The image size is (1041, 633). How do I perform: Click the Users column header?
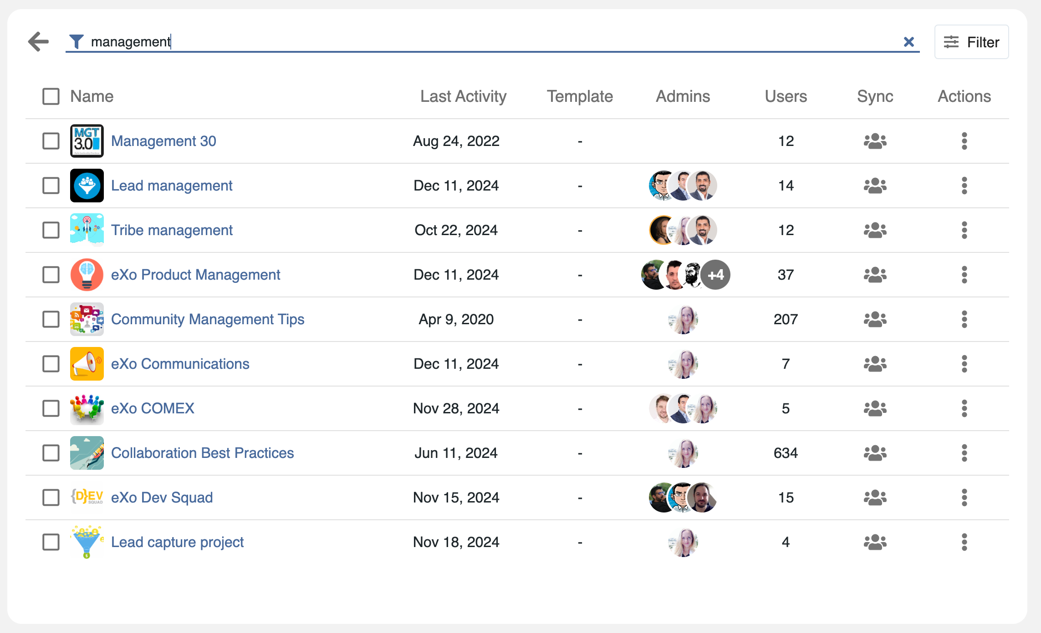tap(786, 96)
